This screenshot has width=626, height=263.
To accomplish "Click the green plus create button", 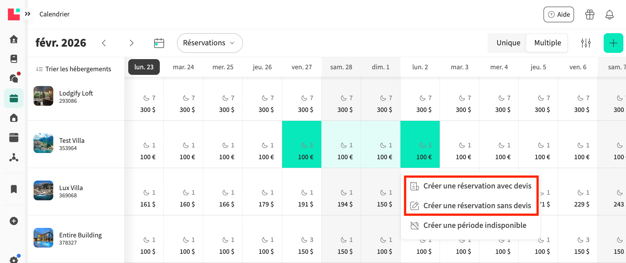I will 613,43.
